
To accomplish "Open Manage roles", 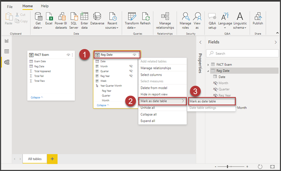I will coord(185,21).
